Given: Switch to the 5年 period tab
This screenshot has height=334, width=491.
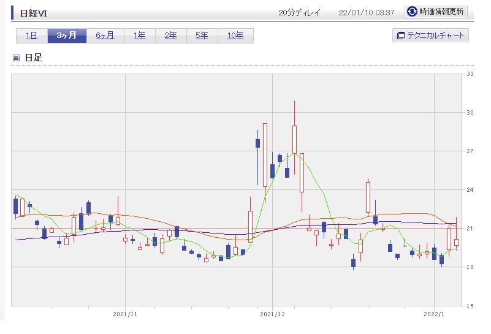Looking at the screenshot, I should [x=202, y=36].
